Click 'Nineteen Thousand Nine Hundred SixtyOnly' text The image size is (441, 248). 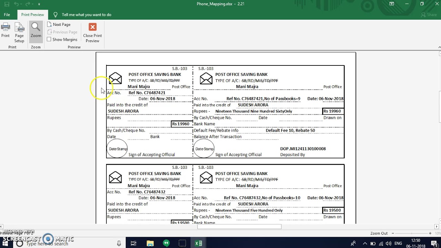click(x=254, y=111)
